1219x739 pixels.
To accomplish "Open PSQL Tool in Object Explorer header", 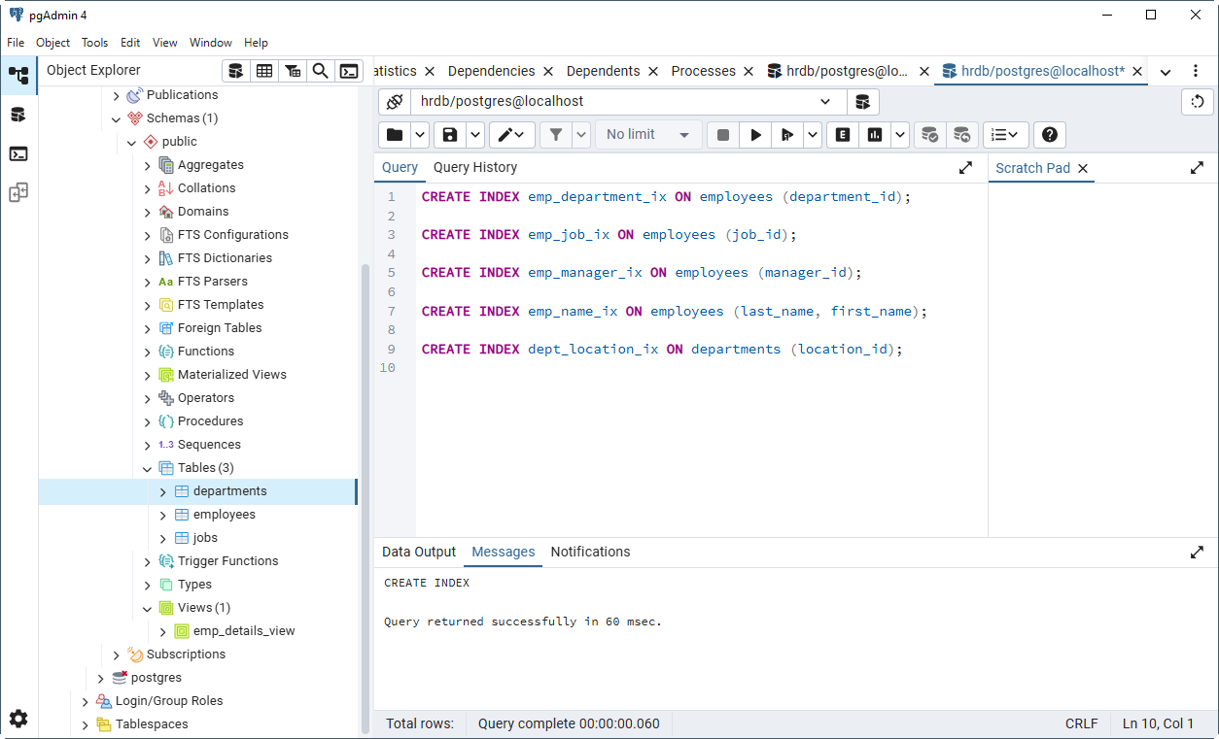I will click(x=349, y=71).
